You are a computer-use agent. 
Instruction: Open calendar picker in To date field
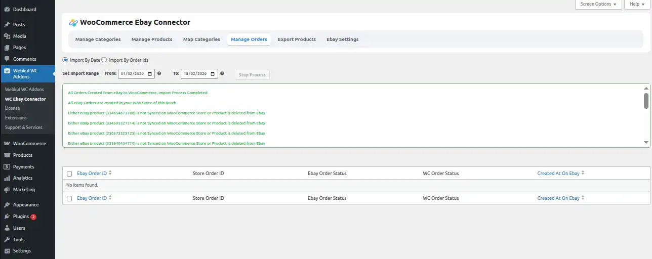pyautogui.click(x=213, y=74)
